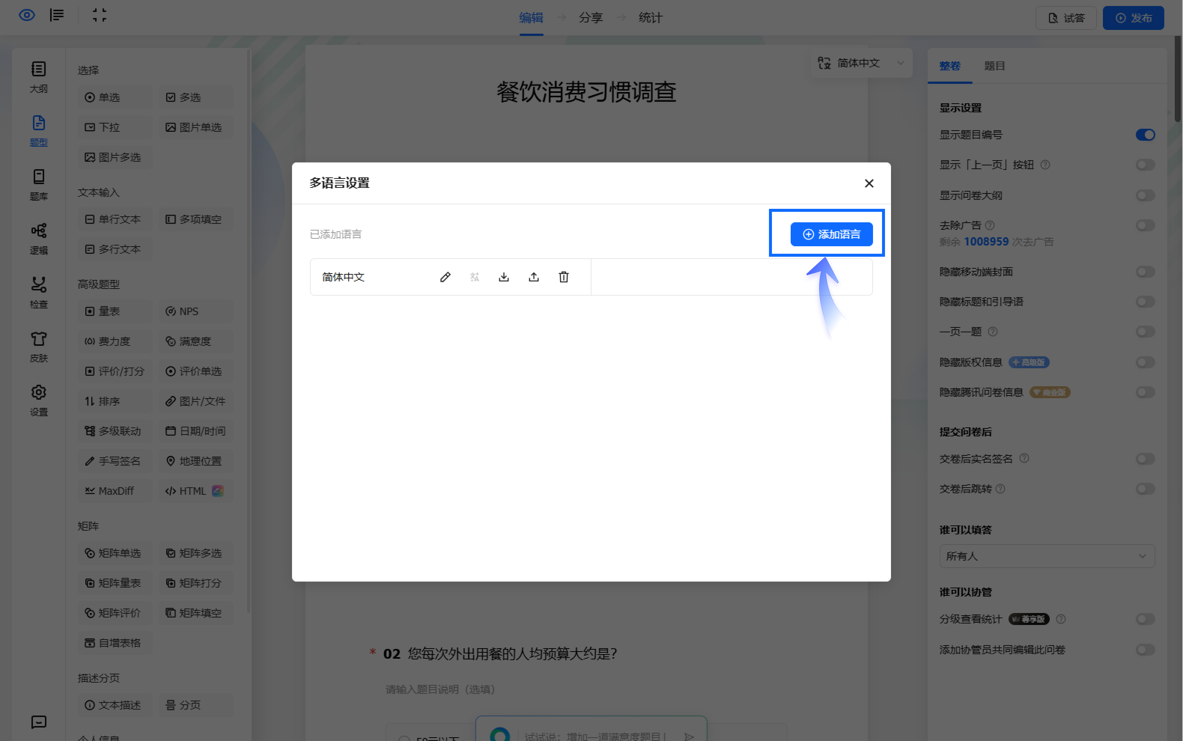Viewport: 1183px width, 741px height.
Task: Open the 检查 sidebar panel
Action: (x=39, y=293)
